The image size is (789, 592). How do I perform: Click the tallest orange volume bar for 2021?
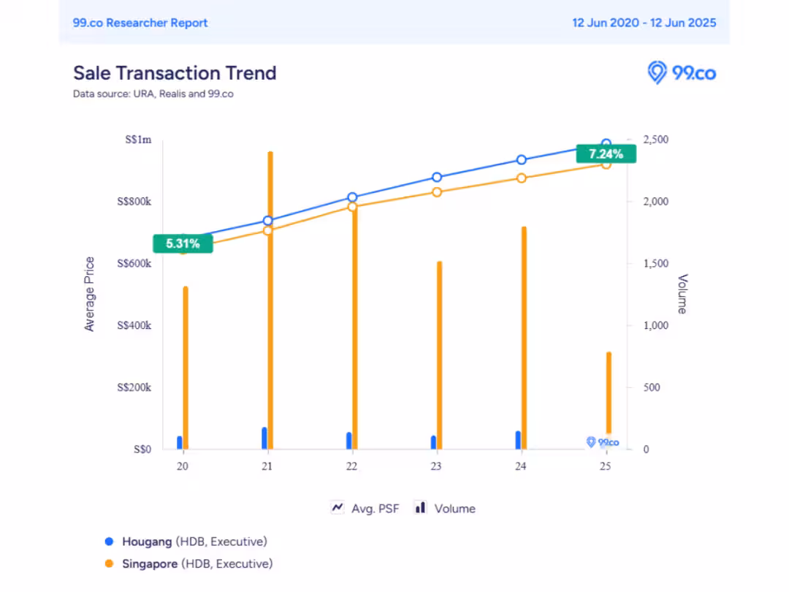(x=270, y=300)
